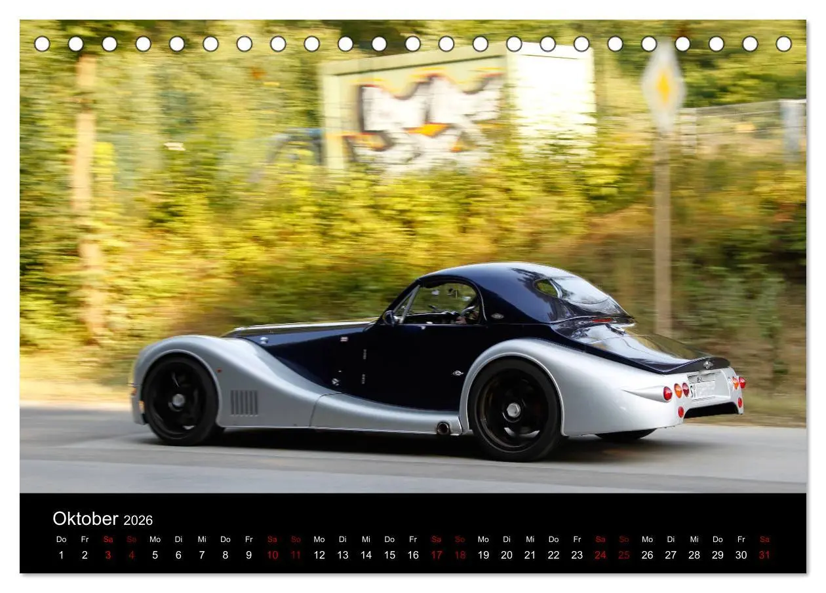Choose date 27 in the calendar
Screen dimensions: 826x593
coord(671,555)
